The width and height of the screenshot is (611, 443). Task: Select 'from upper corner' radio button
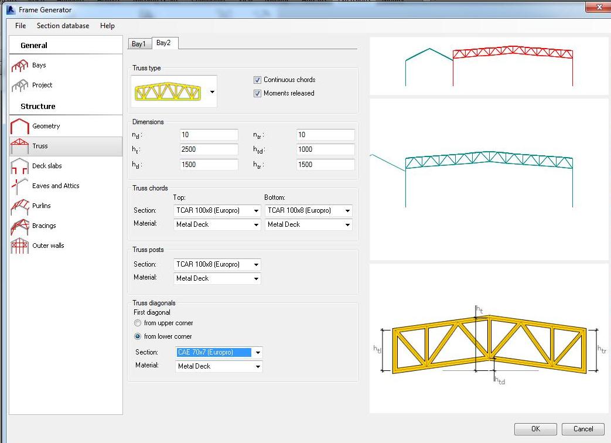click(138, 323)
